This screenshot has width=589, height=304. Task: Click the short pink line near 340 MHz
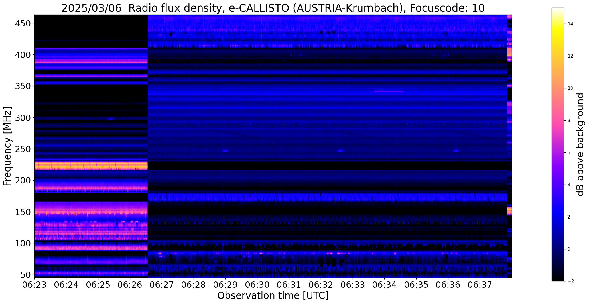tap(389, 91)
